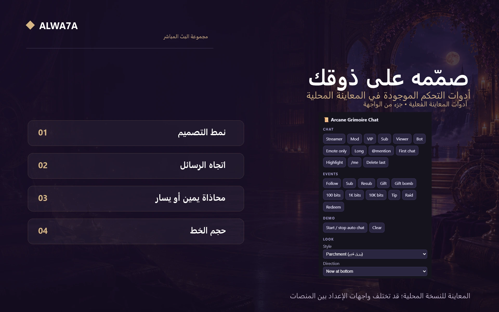Click the Arcane Grimoire Chat panel title

(354, 120)
